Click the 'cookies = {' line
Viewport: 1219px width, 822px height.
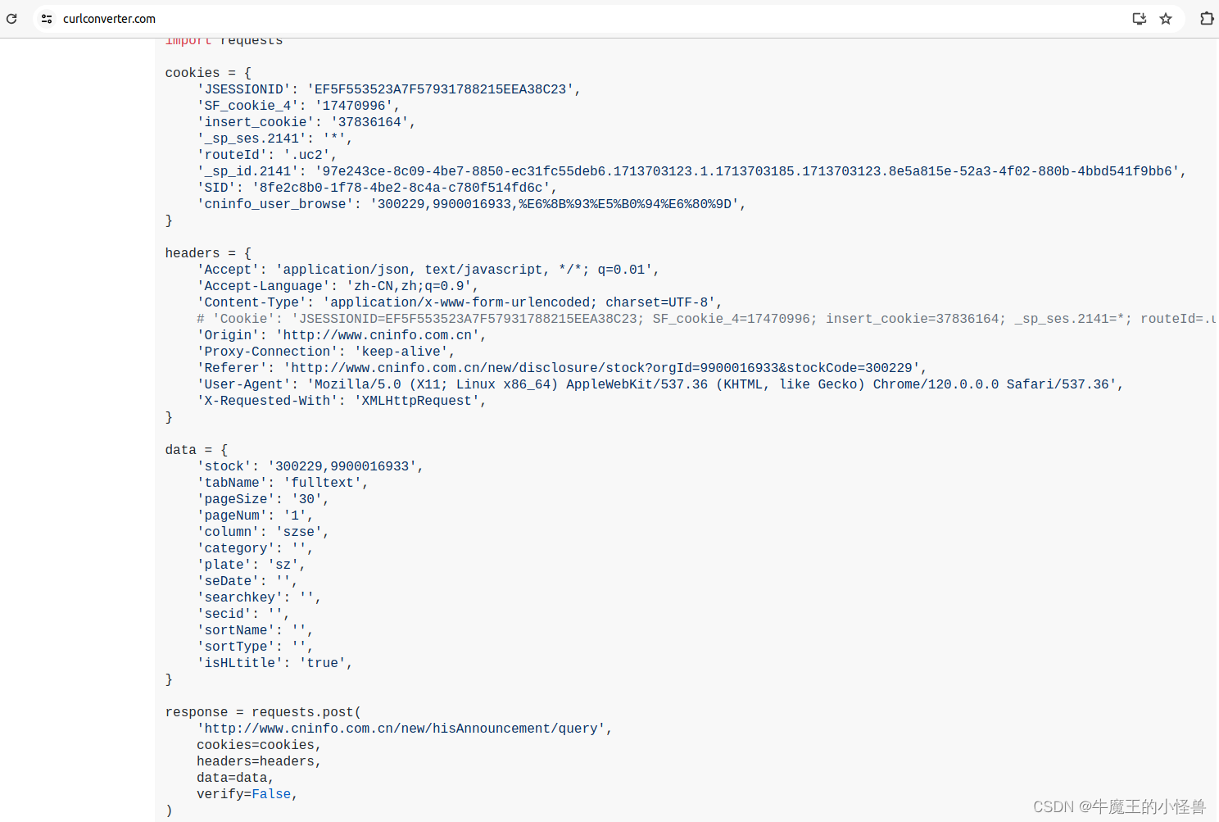(208, 73)
